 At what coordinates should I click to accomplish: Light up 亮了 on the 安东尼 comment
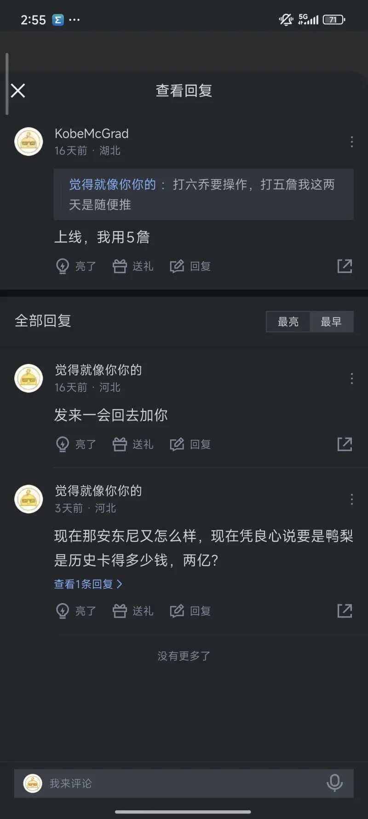63,611
